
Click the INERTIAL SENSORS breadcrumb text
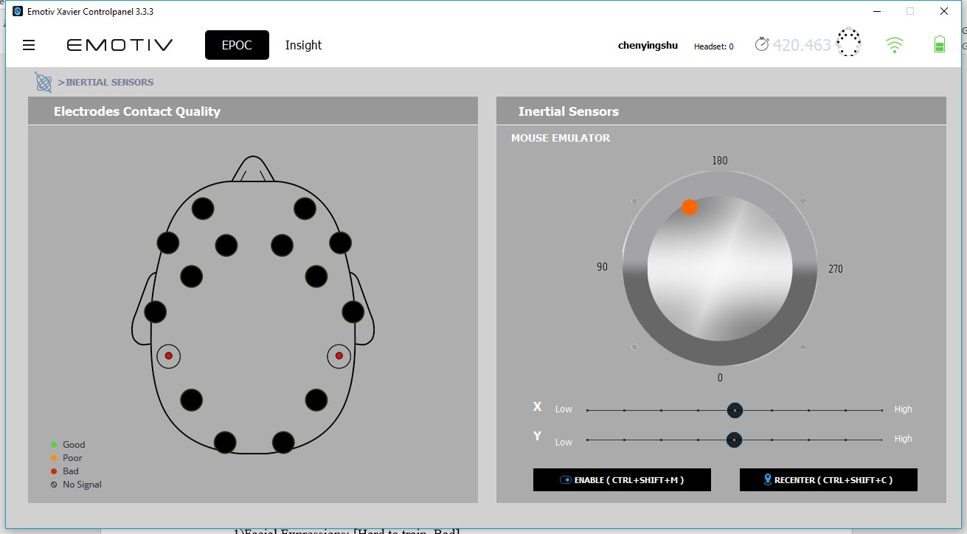pyautogui.click(x=105, y=83)
